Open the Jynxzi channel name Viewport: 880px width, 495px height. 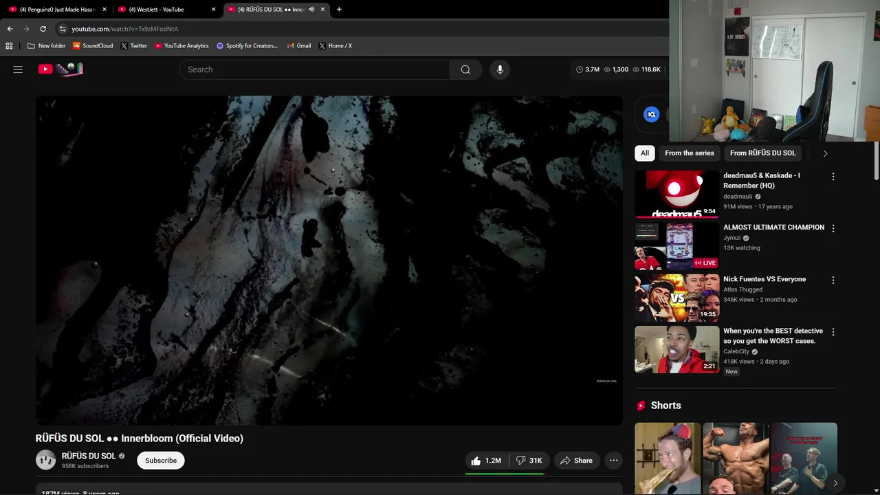[x=732, y=238]
